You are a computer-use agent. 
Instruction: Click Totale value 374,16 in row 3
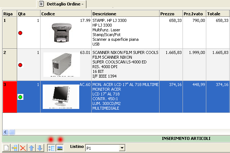[x=222, y=85]
